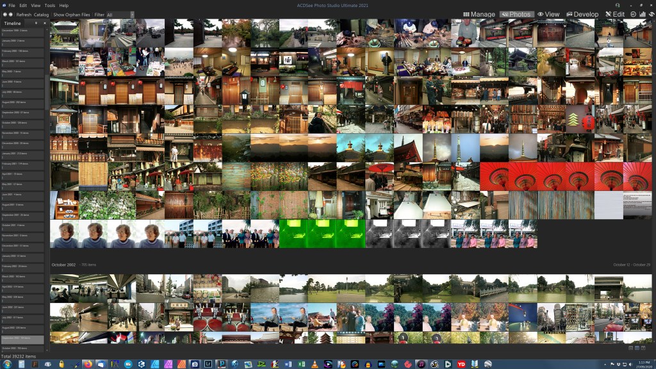
Task: Open the Filter dropdown set to All
Action: [x=119, y=14]
